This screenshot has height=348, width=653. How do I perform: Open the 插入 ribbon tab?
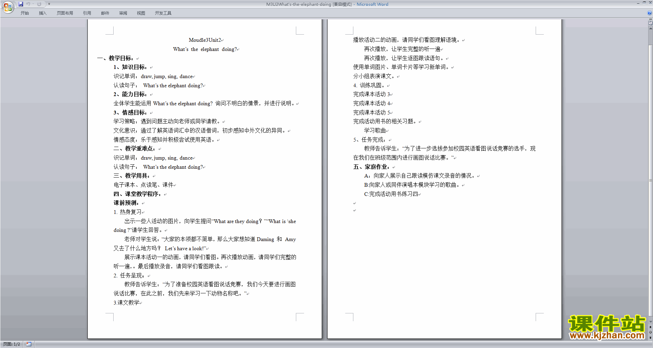click(43, 13)
